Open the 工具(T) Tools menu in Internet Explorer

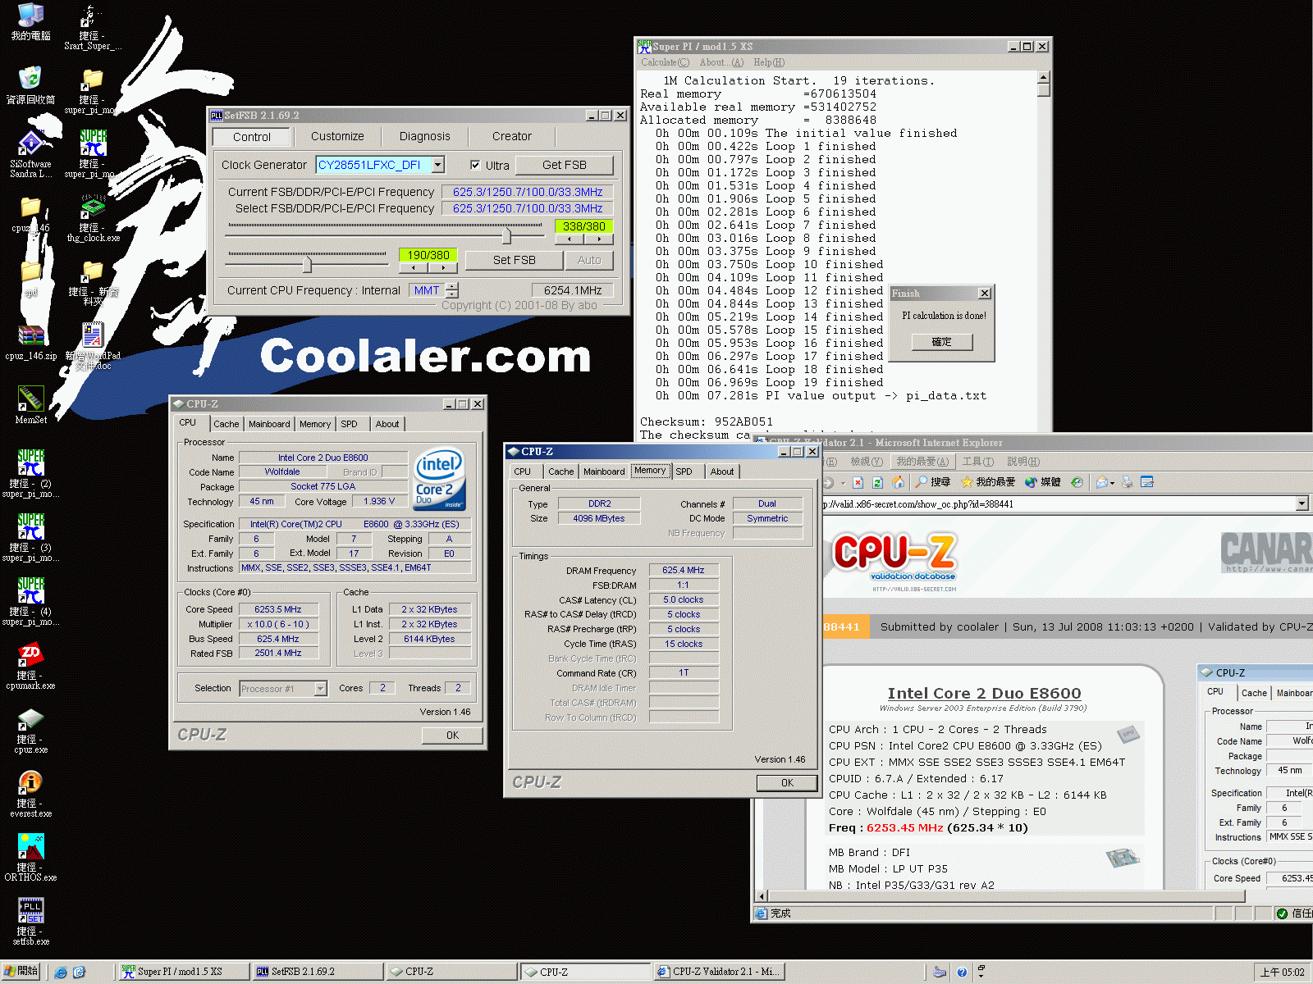coord(977,462)
